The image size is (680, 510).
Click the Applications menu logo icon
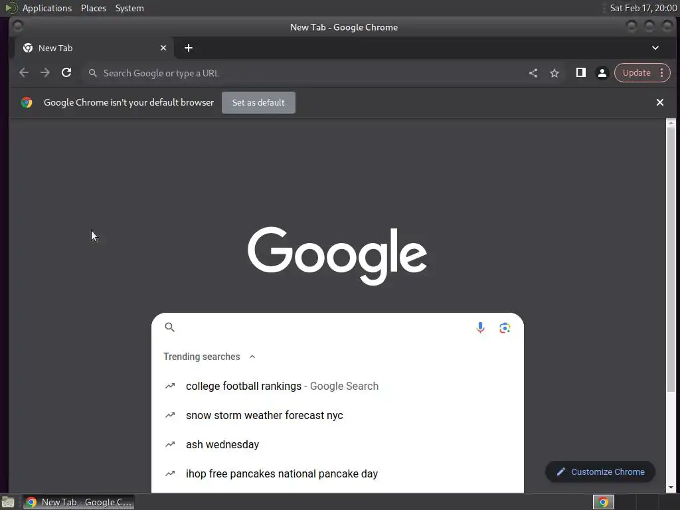11,8
